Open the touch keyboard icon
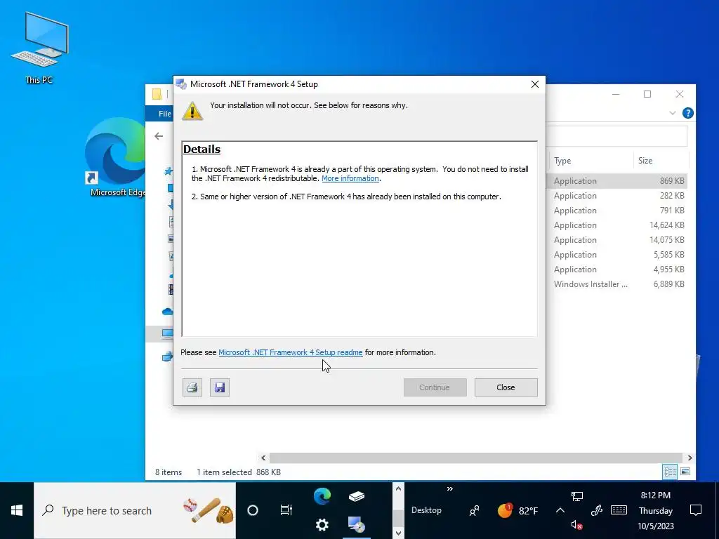This screenshot has height=539, width=719. [619, 510]
